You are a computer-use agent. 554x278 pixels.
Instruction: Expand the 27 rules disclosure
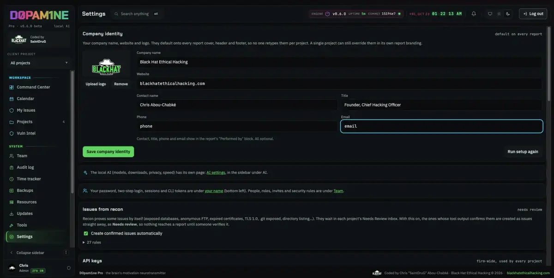(x=92, y=242)
